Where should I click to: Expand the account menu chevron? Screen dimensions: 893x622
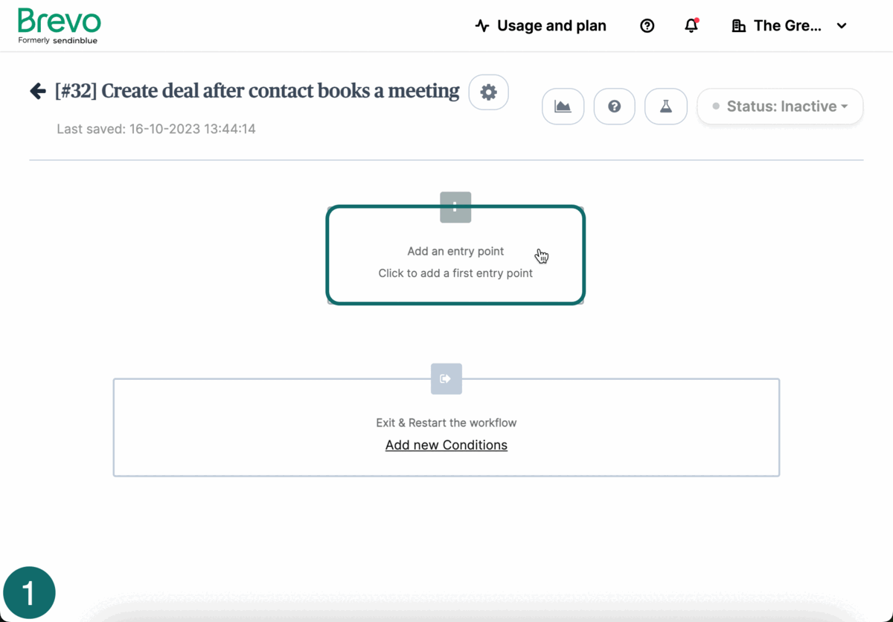coord(842,26)
